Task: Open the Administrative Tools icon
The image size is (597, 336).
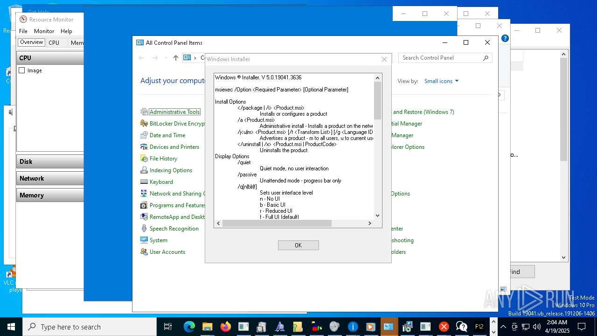Action: point(144,112)
